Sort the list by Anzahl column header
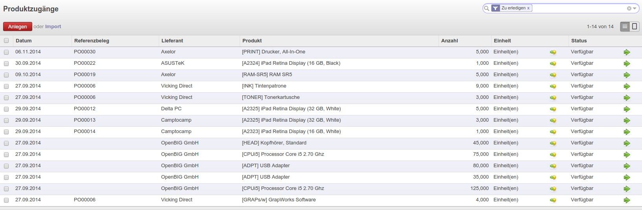 tap(449, 40)
